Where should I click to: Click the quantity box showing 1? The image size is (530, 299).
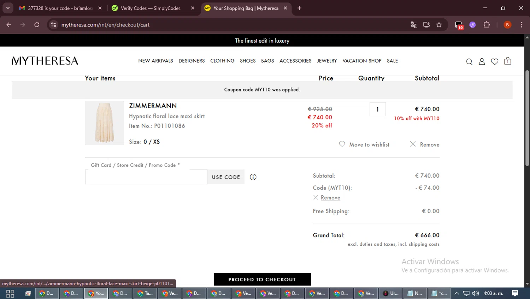(x=377, y=109)
